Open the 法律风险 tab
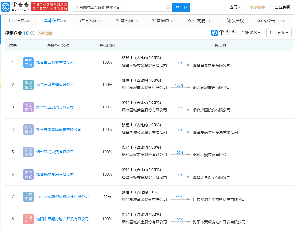The image size is (294, 231). [91, 21]
